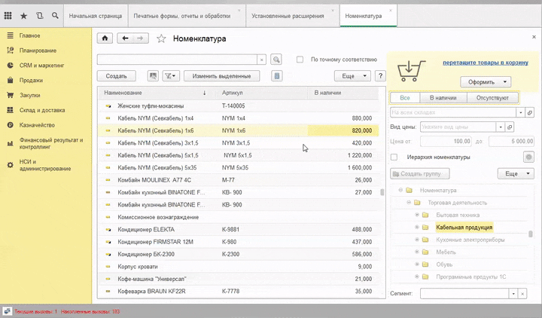Select the Мебель folder in tree
Image resolution: width=542 pixels, height=318 pixels.
446,252
